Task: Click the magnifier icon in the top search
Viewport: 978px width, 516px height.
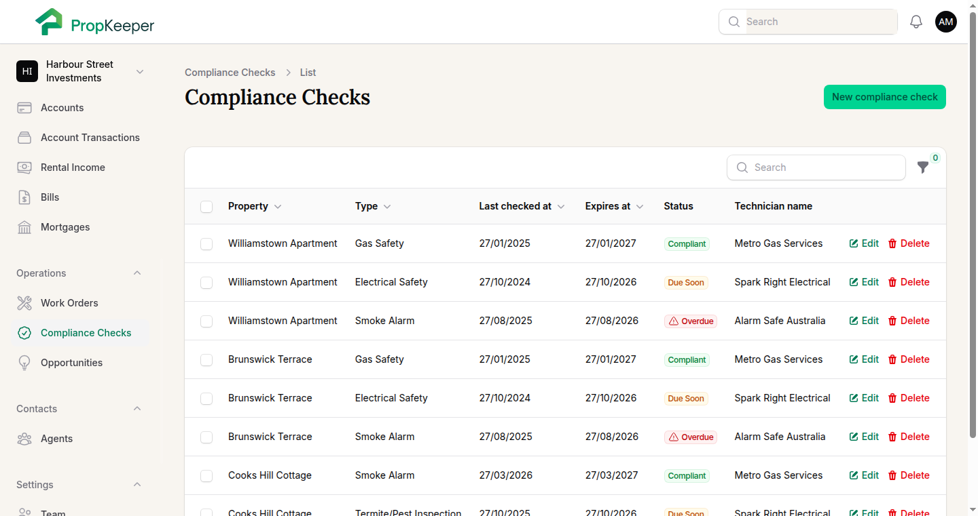Action: click(734, 22)
